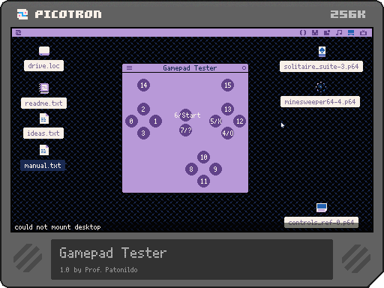Image resolution: width=384 pixels, height=288 pixels.
Task: Open the terminal TV workspace icon
Action: click(363, 33)
